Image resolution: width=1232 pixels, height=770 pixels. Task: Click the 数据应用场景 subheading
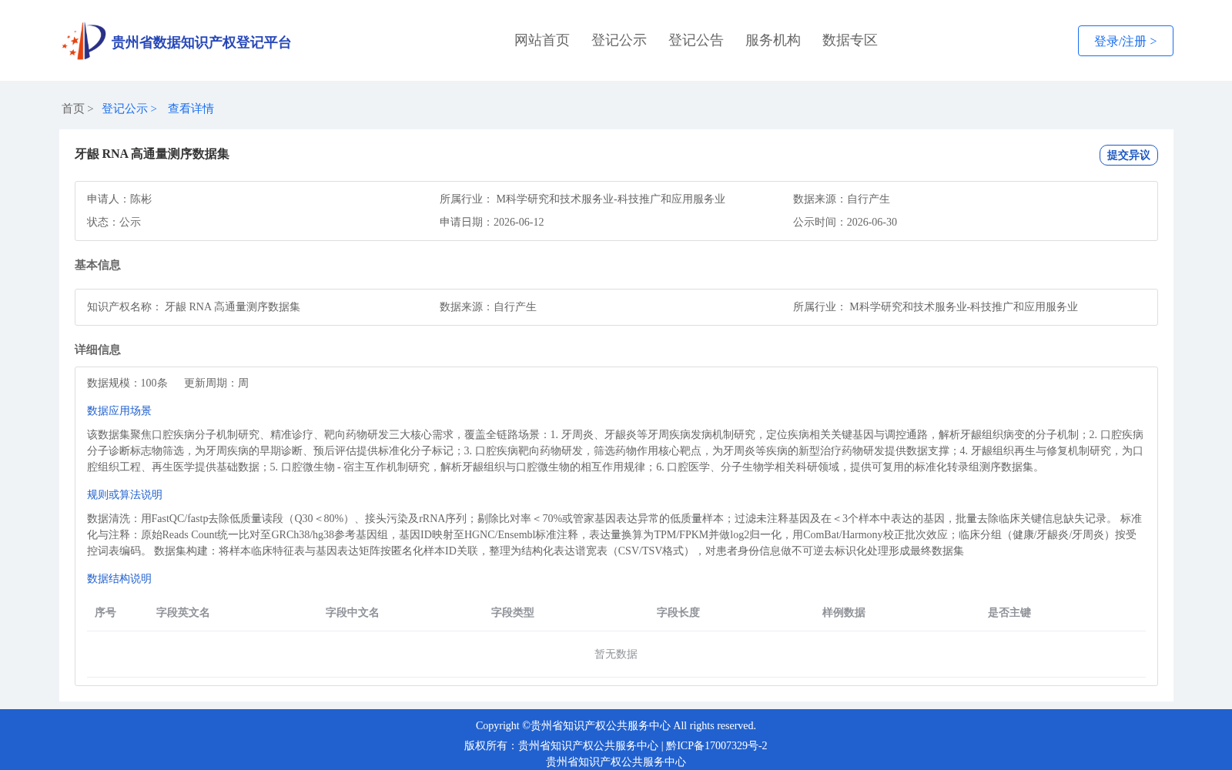click(x=119, y=410)
